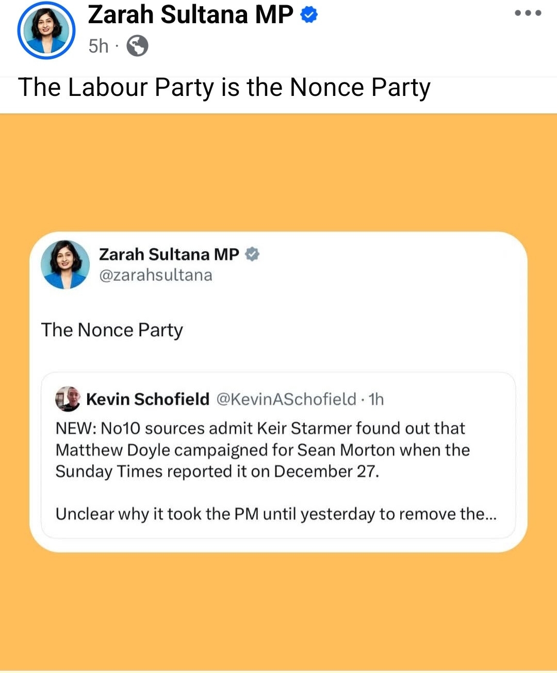Click Zarah Sultana's avatar inside the embedded tweet
The height and width of the screenshot is (673, 557).
(x=65, y=265)
